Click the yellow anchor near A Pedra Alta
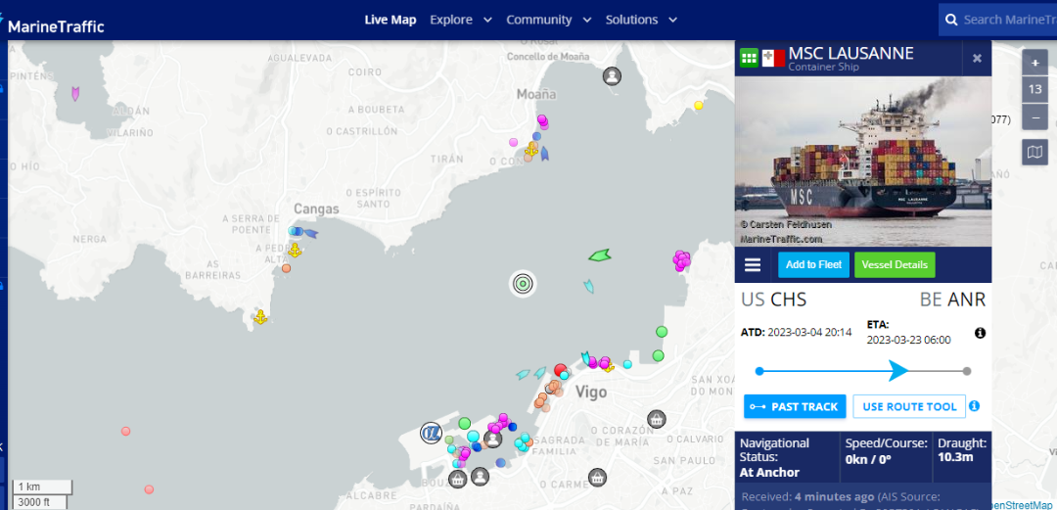Viewport: 1057px width, 510px height. tap(294, 251)
